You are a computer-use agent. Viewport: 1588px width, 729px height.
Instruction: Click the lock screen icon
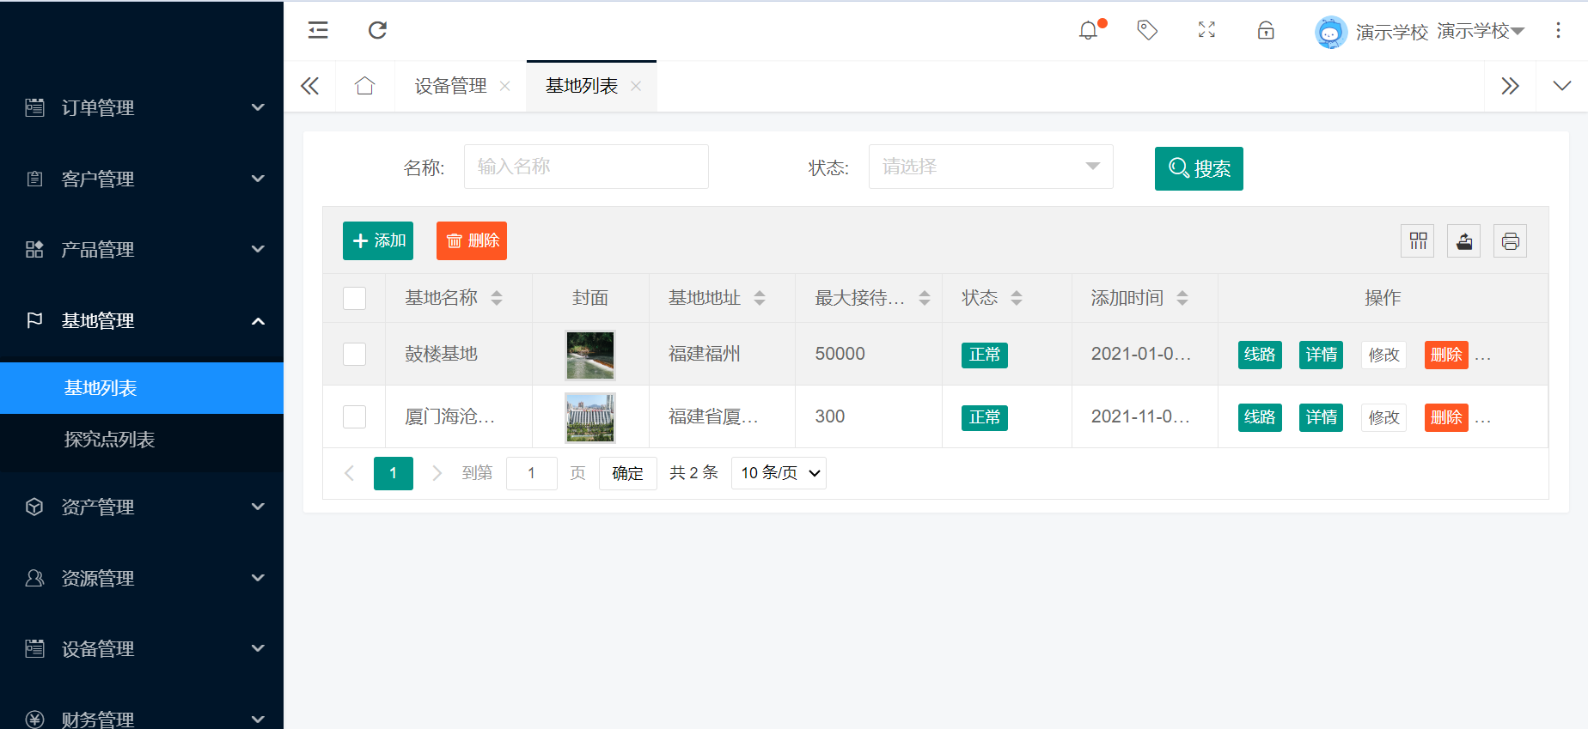pos(1266,30)
